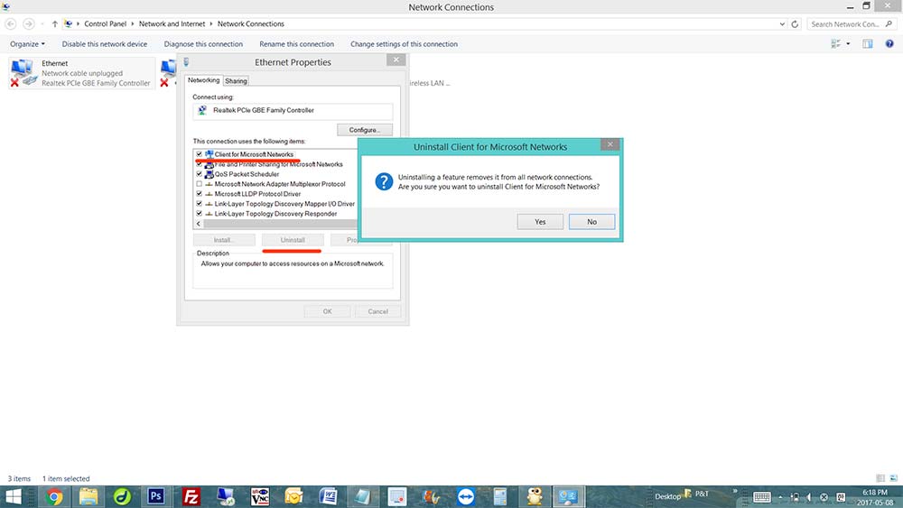Switch to large icons view in the status bar

click(893, 478)
